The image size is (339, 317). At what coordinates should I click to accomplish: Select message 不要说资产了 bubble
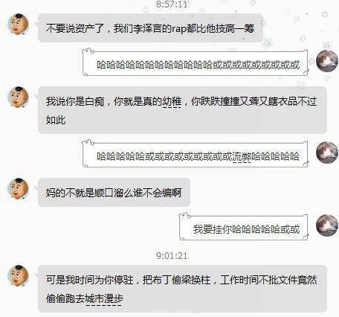point(150,28)
